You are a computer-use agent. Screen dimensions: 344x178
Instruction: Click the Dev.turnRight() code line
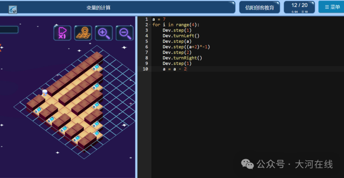tap(182, 58)
